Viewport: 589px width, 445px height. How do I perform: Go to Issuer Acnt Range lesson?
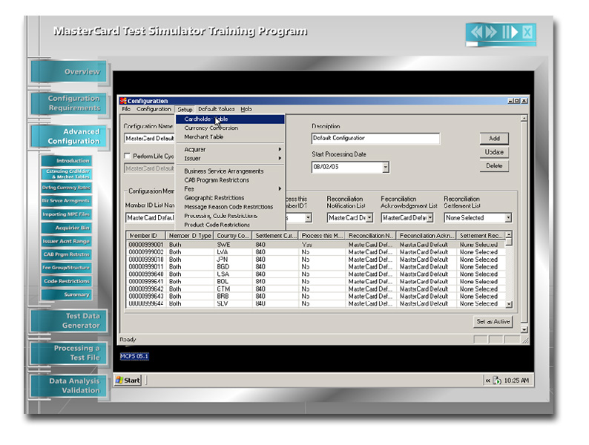(67, 241)
